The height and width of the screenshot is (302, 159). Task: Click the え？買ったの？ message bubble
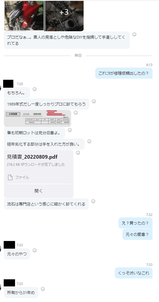tap(135, 223)
